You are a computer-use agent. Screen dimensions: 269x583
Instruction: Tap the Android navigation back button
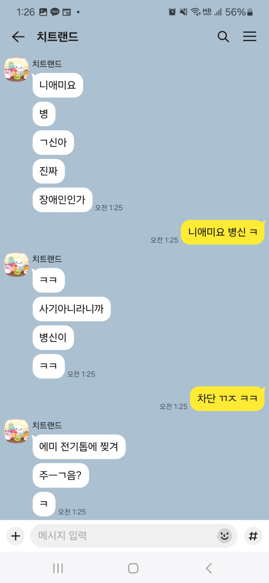[x=209, y=568]
